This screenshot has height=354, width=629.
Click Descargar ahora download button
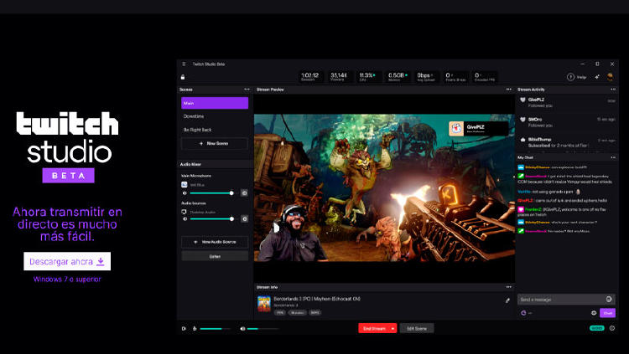coord(67,261)
